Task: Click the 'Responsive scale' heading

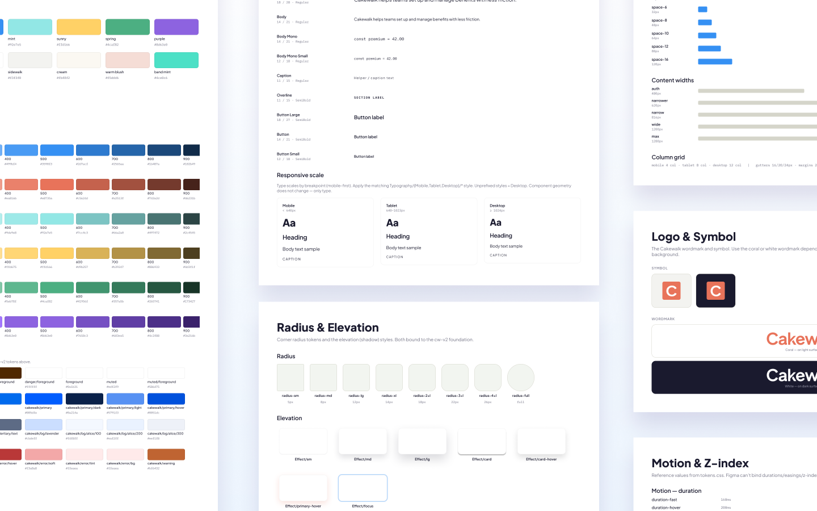Action: (300, 175)
